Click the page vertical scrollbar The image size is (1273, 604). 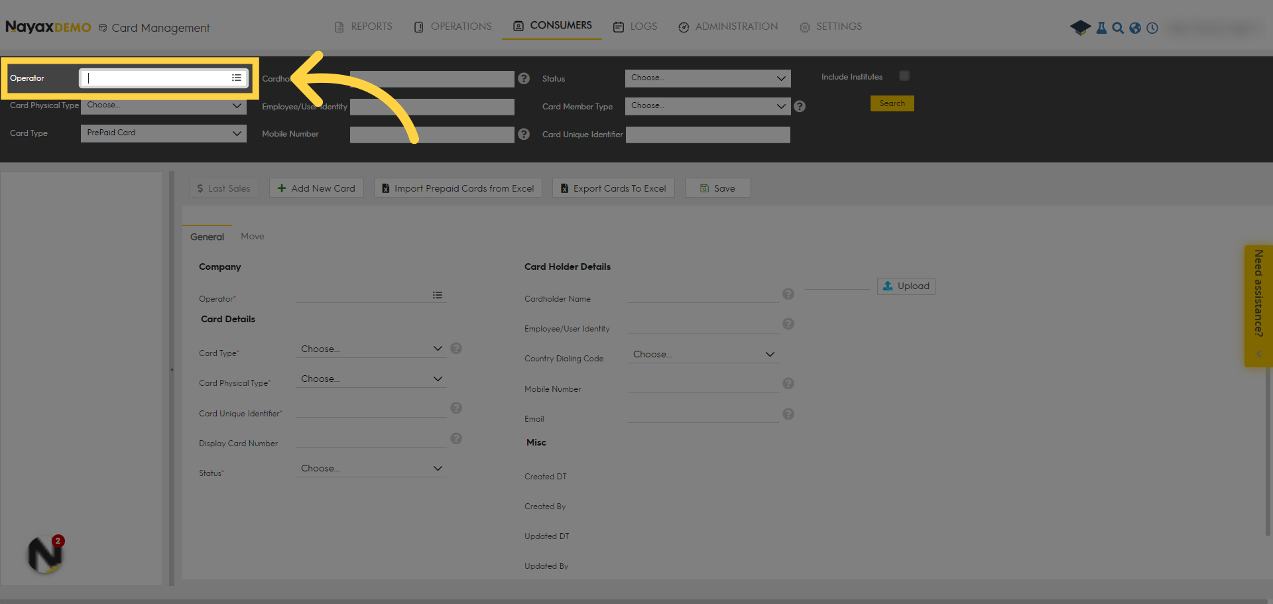[1268, 451]
